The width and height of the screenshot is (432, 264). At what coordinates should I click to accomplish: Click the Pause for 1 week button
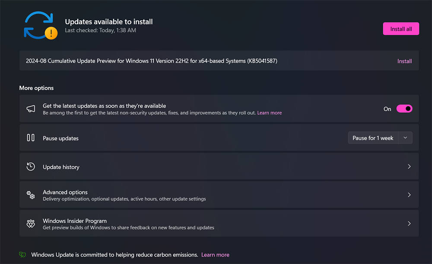pos(373,138)
